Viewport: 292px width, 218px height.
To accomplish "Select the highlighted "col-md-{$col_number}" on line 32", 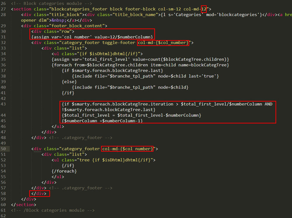I will point(163,42).
